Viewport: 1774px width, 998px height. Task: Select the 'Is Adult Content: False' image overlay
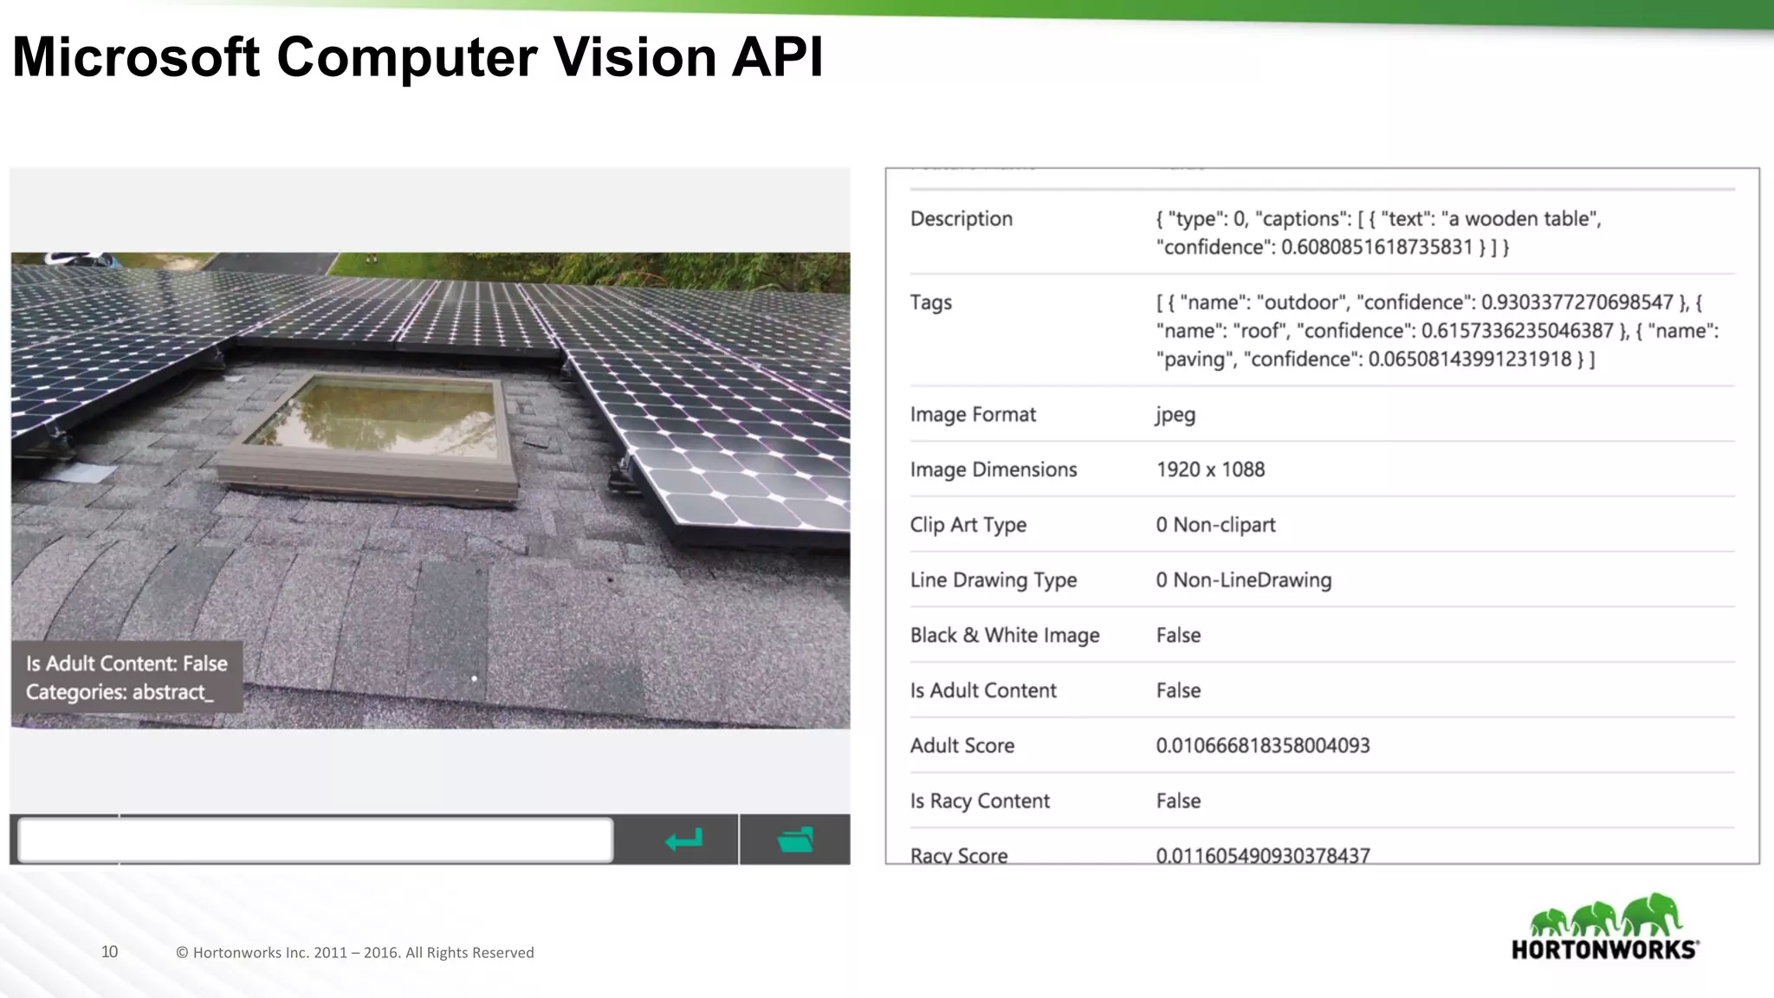(126, 664)
